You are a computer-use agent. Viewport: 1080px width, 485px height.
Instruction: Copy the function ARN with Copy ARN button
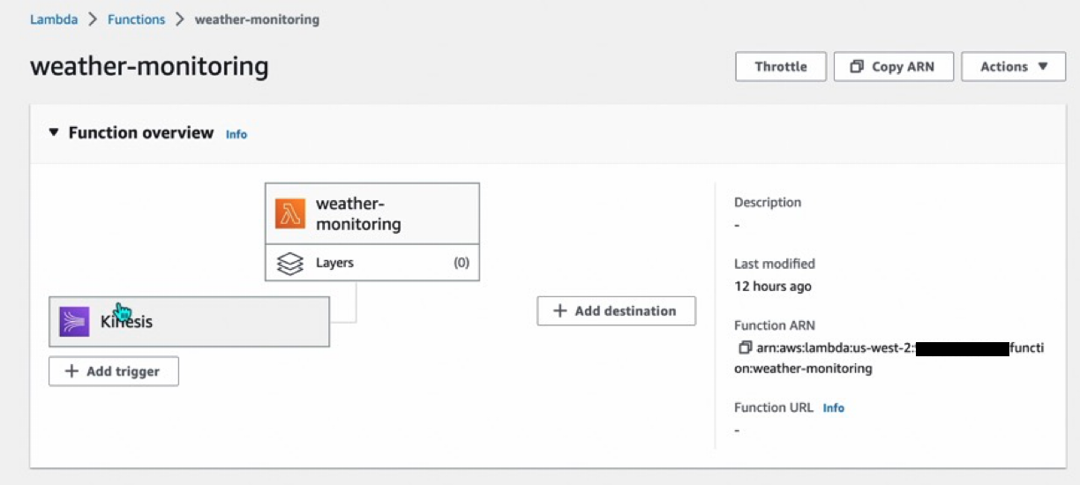[894, 67]
